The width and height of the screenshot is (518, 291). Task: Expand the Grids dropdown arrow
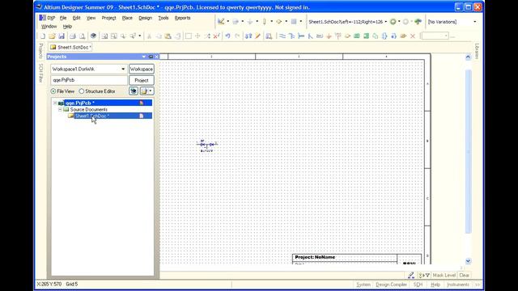point(300,22)
